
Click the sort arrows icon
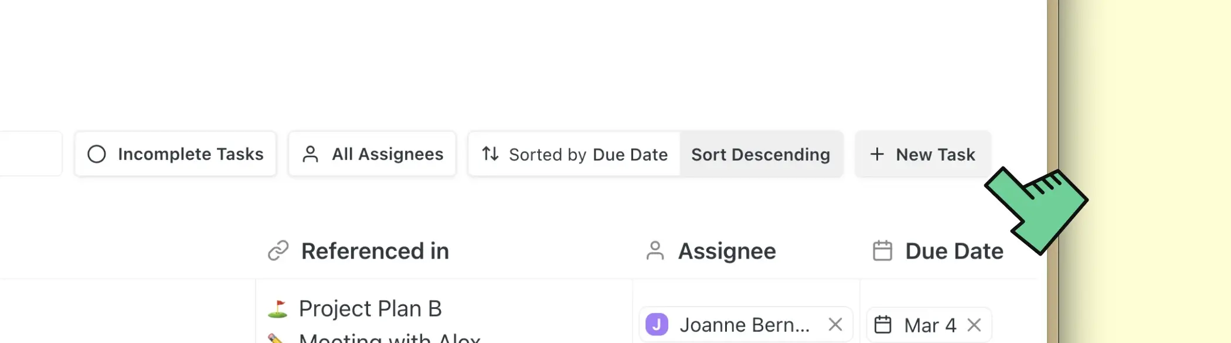point(490,154)
